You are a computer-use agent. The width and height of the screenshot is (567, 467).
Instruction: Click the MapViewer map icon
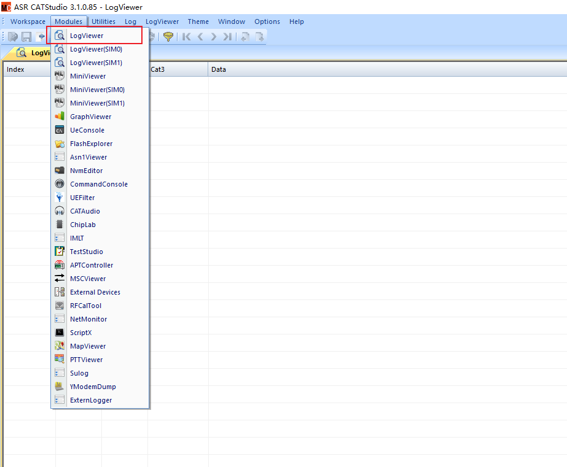60,346
